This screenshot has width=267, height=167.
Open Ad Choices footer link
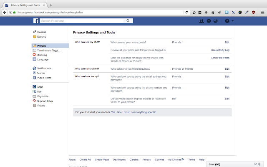point(176,159)
